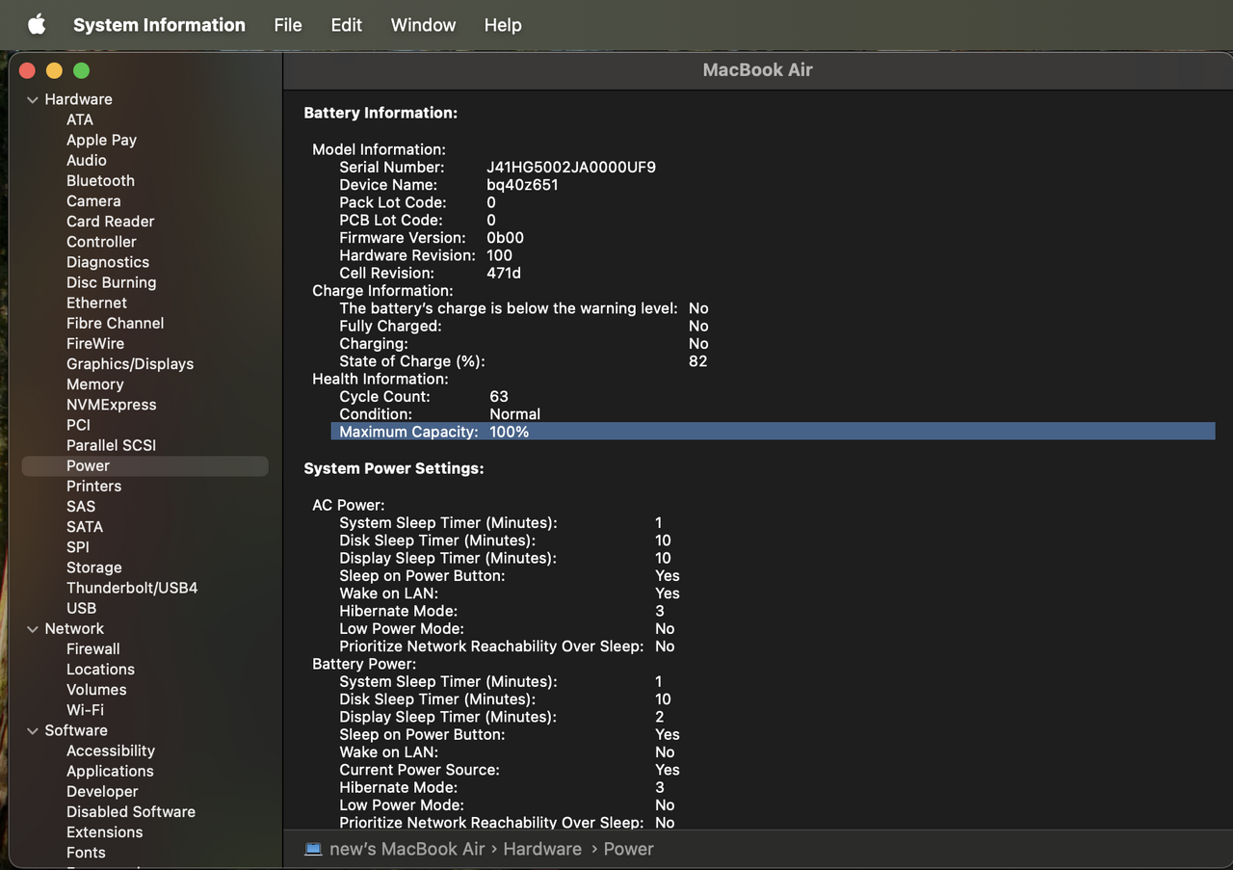
Task: Select Graphics/Displays in the sidebar
Action: pyautogui.click(x=130, y=363)
